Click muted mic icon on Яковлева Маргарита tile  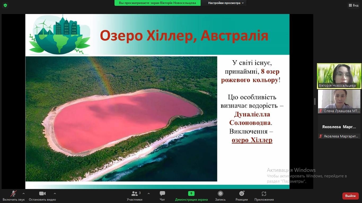[x=321, y=136]
